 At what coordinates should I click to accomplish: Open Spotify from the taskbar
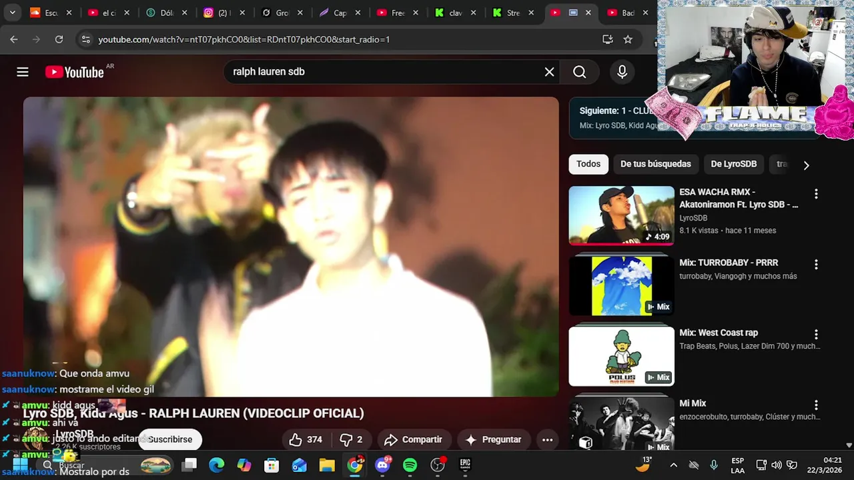tap(410, 465)
